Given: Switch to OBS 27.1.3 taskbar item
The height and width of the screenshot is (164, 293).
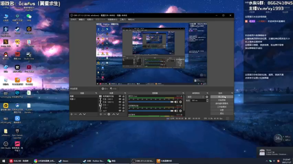Looking at the screenshot, I should [143, 161].
